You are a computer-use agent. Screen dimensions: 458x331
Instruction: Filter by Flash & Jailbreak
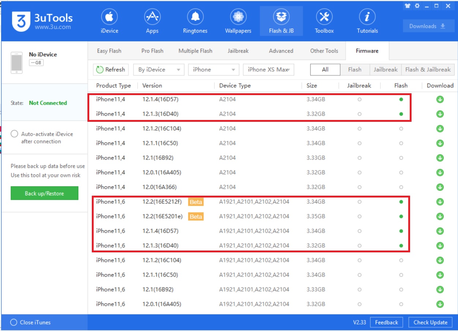[x=428, y=69]
